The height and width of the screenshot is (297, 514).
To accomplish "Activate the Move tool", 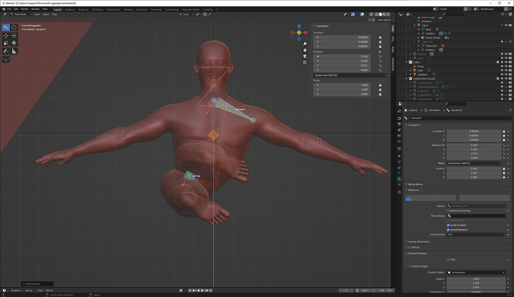I will tap(6, 35).
